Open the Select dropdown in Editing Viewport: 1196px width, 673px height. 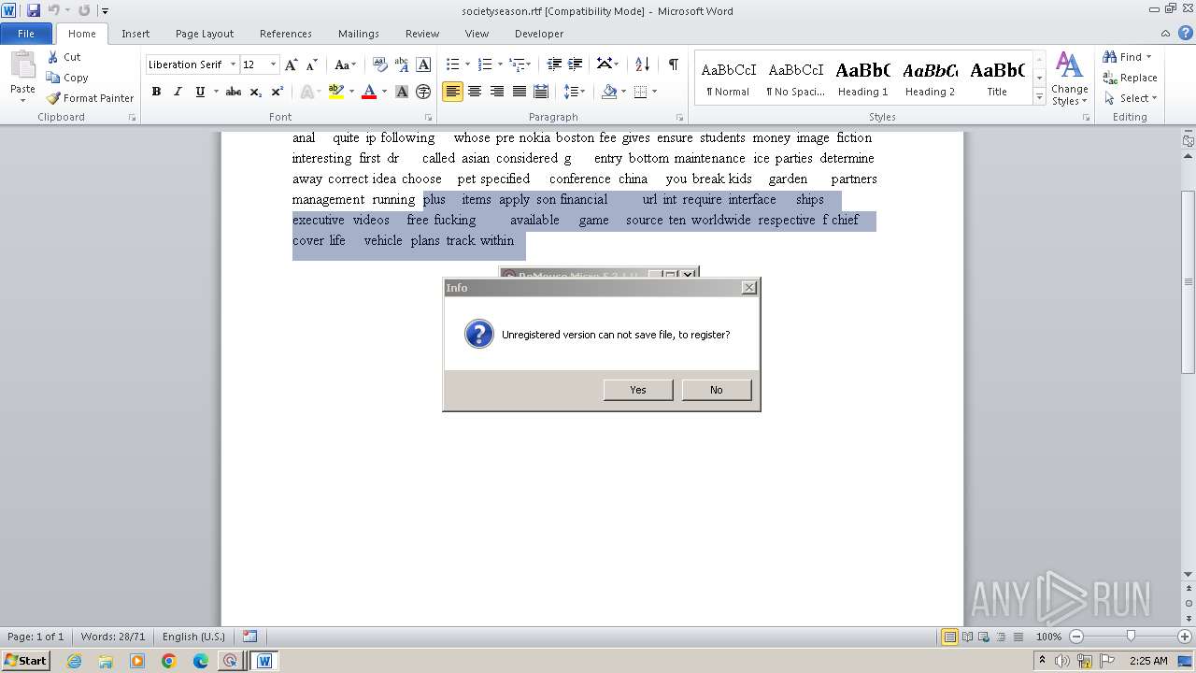1131,98
